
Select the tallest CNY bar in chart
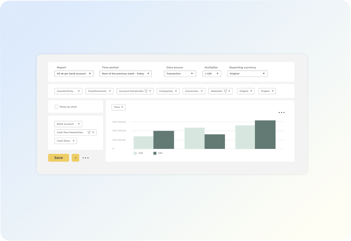[265, 135]
